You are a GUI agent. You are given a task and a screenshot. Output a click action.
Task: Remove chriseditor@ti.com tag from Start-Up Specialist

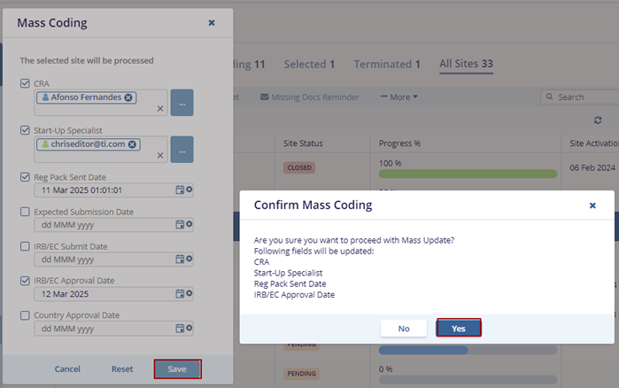[133, 144]
